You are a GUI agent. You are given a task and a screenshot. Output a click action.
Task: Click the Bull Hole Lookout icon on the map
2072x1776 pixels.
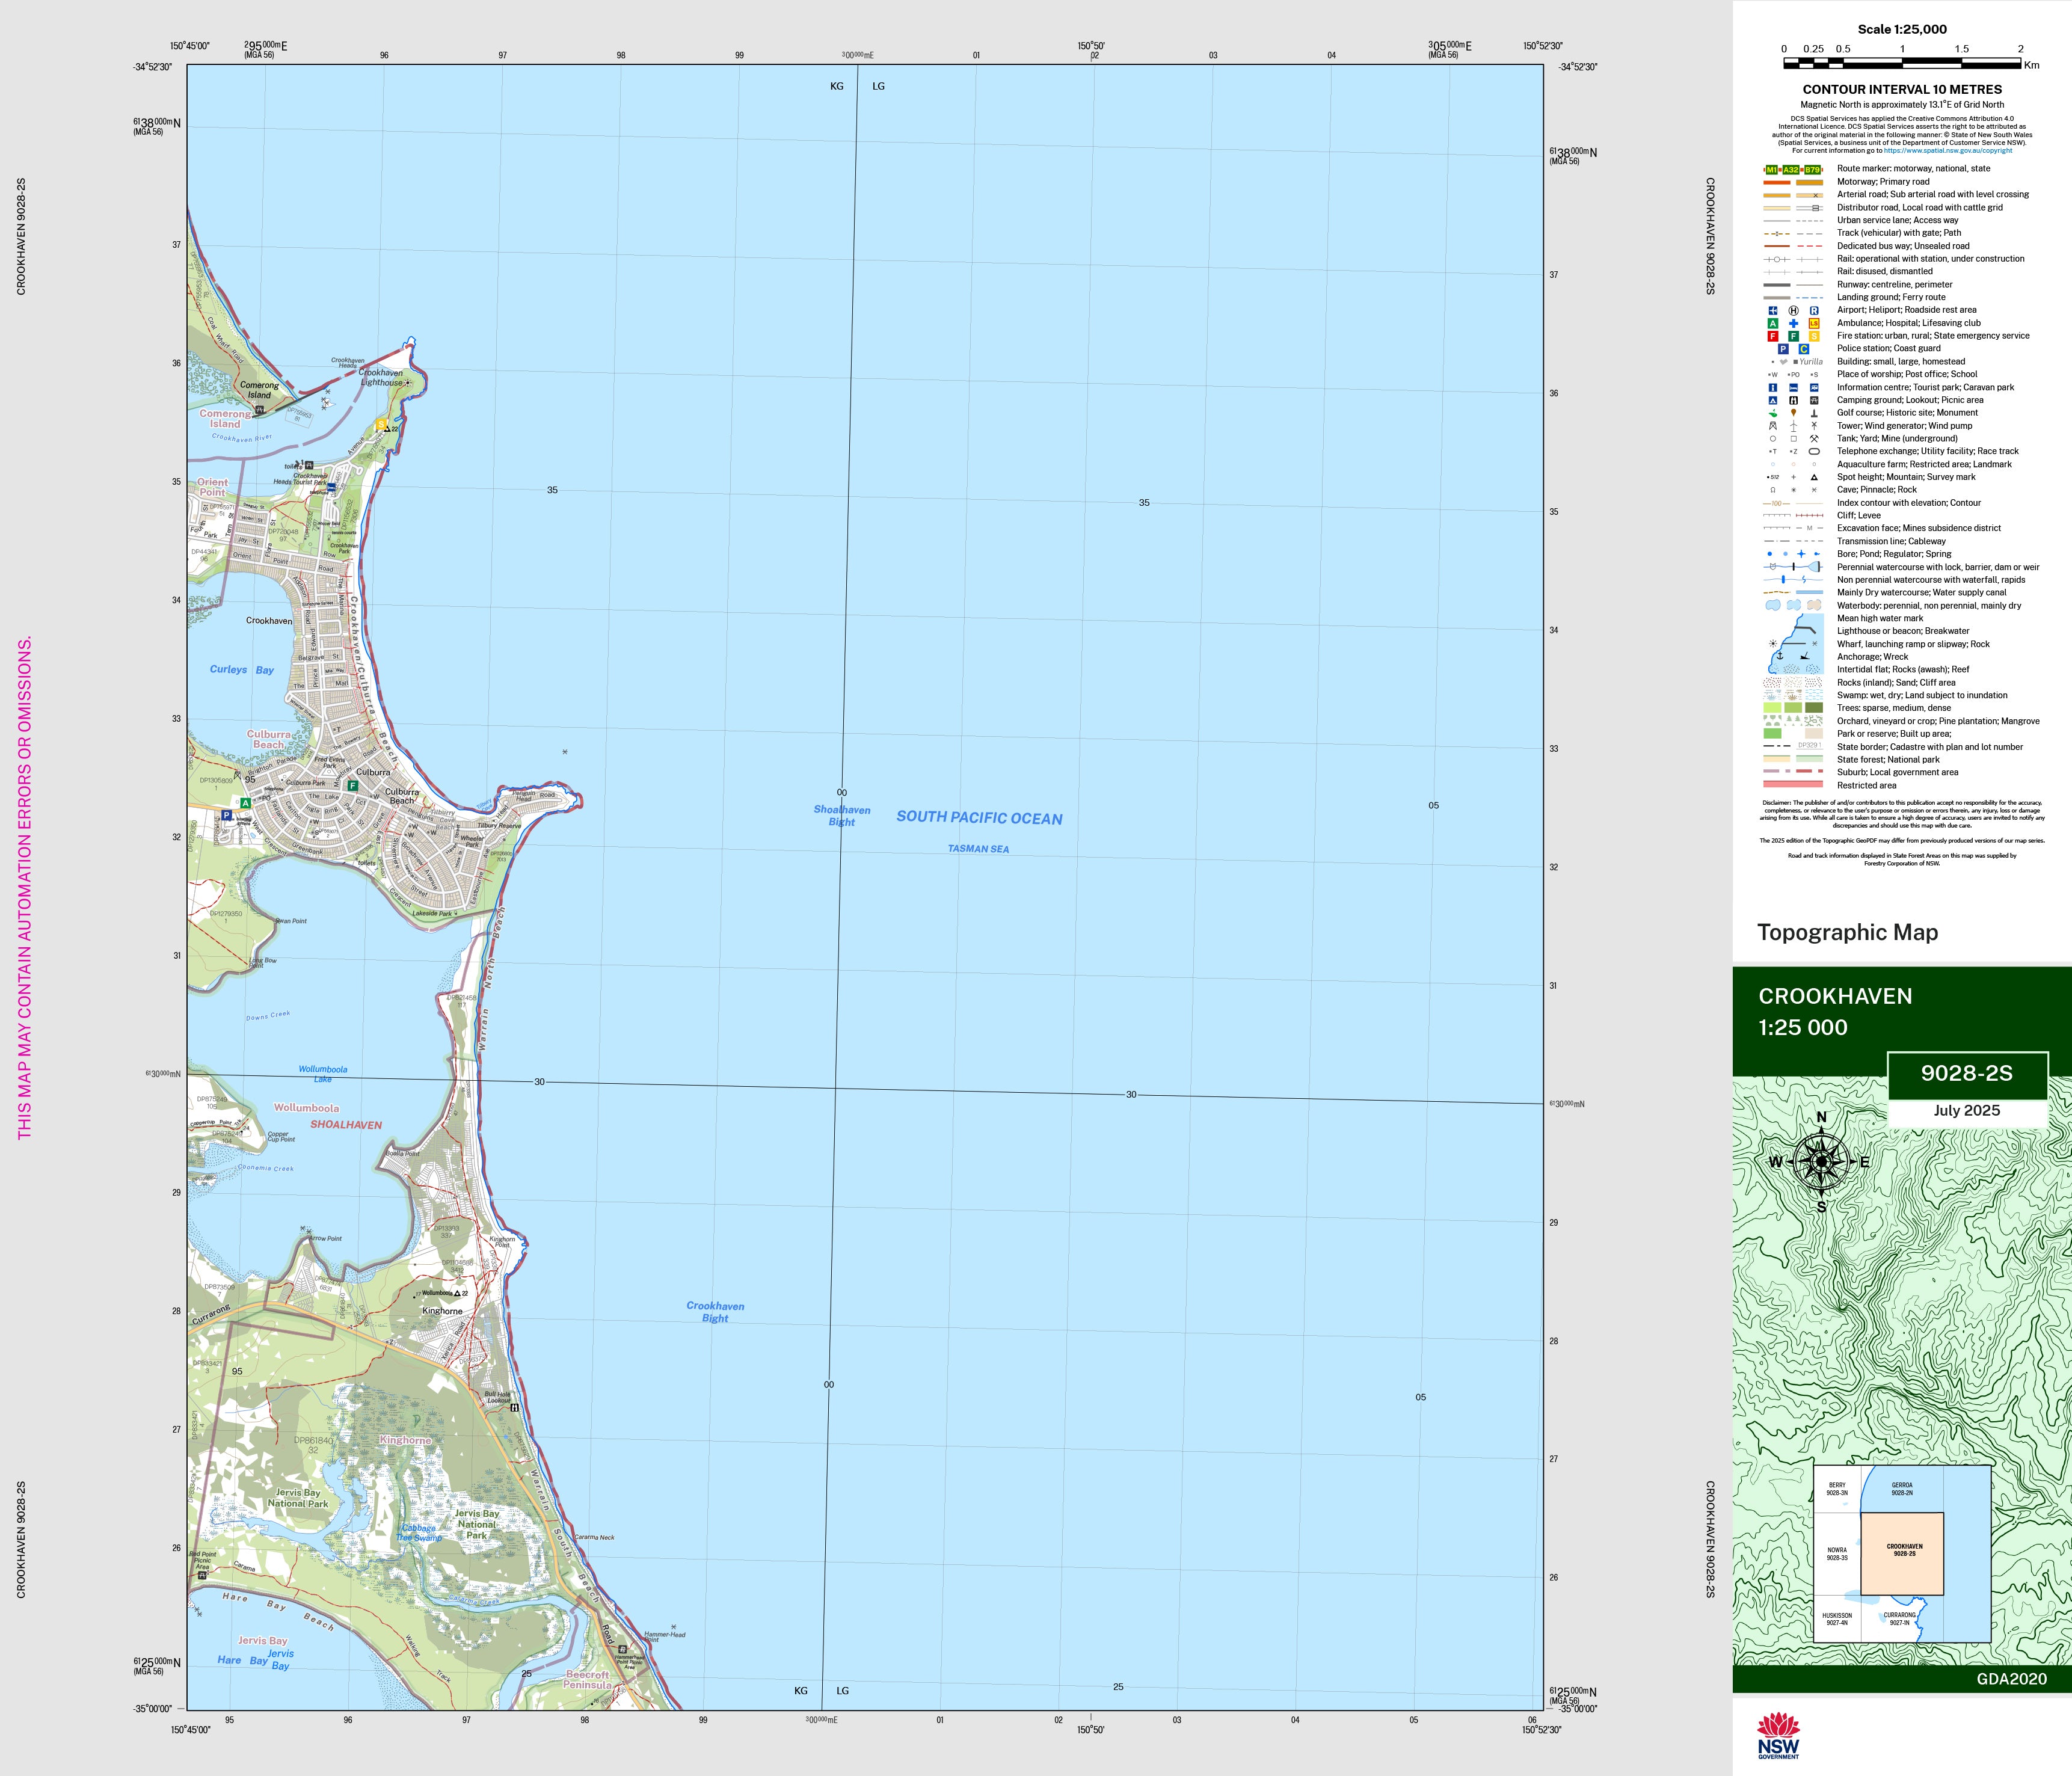514,1408
